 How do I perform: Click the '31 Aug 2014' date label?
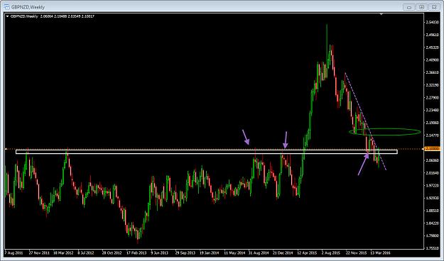click(259, 252)
